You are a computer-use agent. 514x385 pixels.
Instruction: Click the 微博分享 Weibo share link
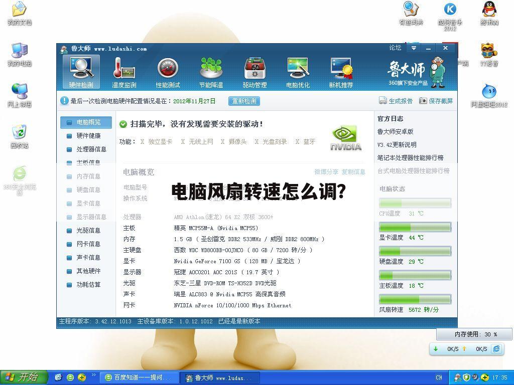(x=326, y=171)
